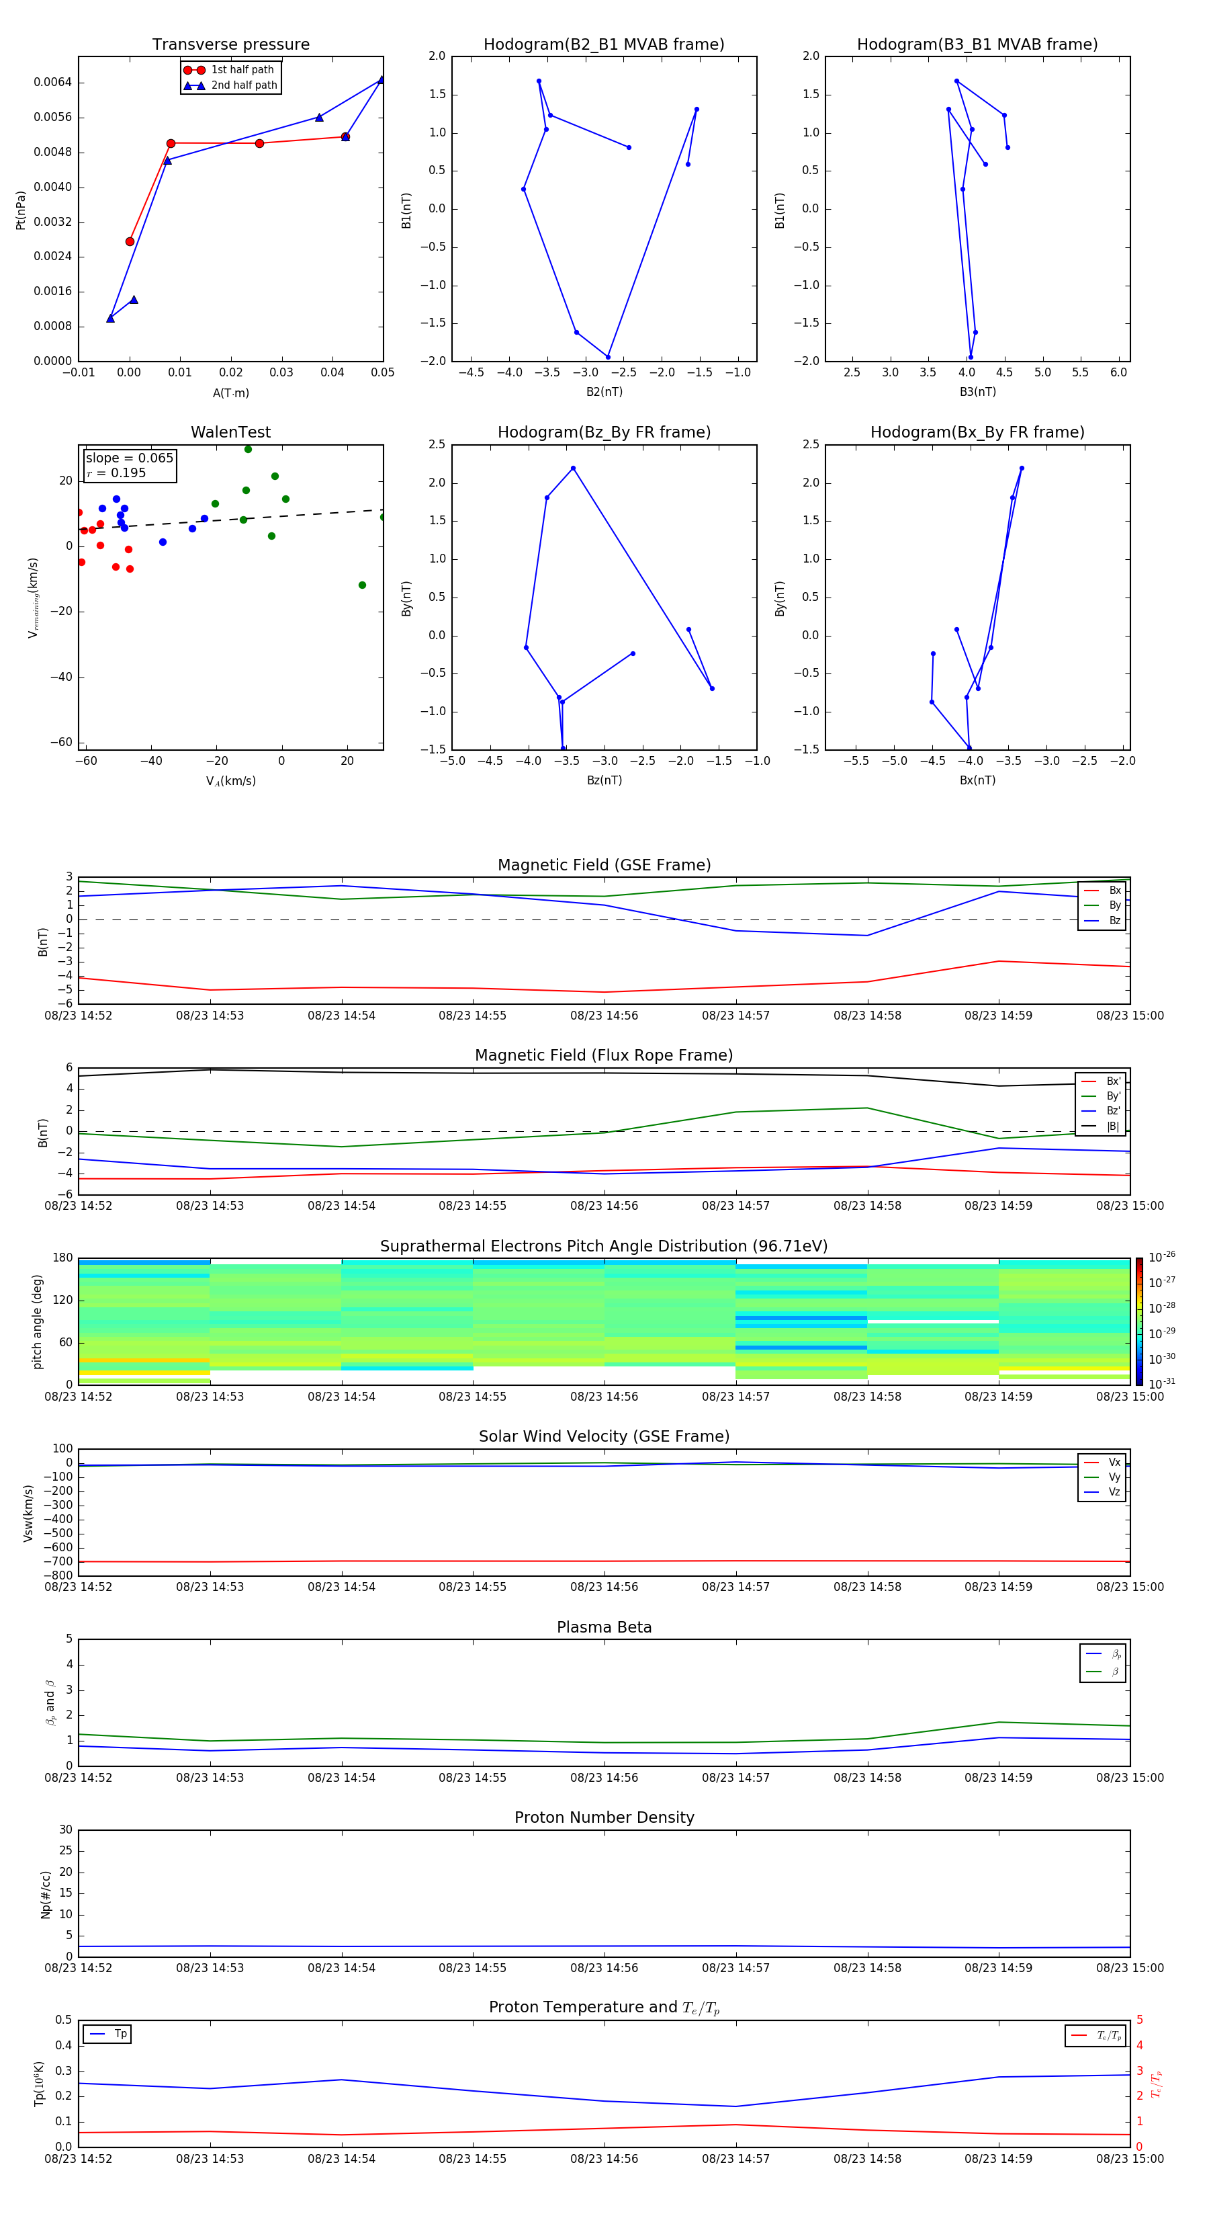The image size is (1209, 2218).
Task: Click the 'Magnetic Field (GSE Frame)' title
Action: tap(604, 865)
